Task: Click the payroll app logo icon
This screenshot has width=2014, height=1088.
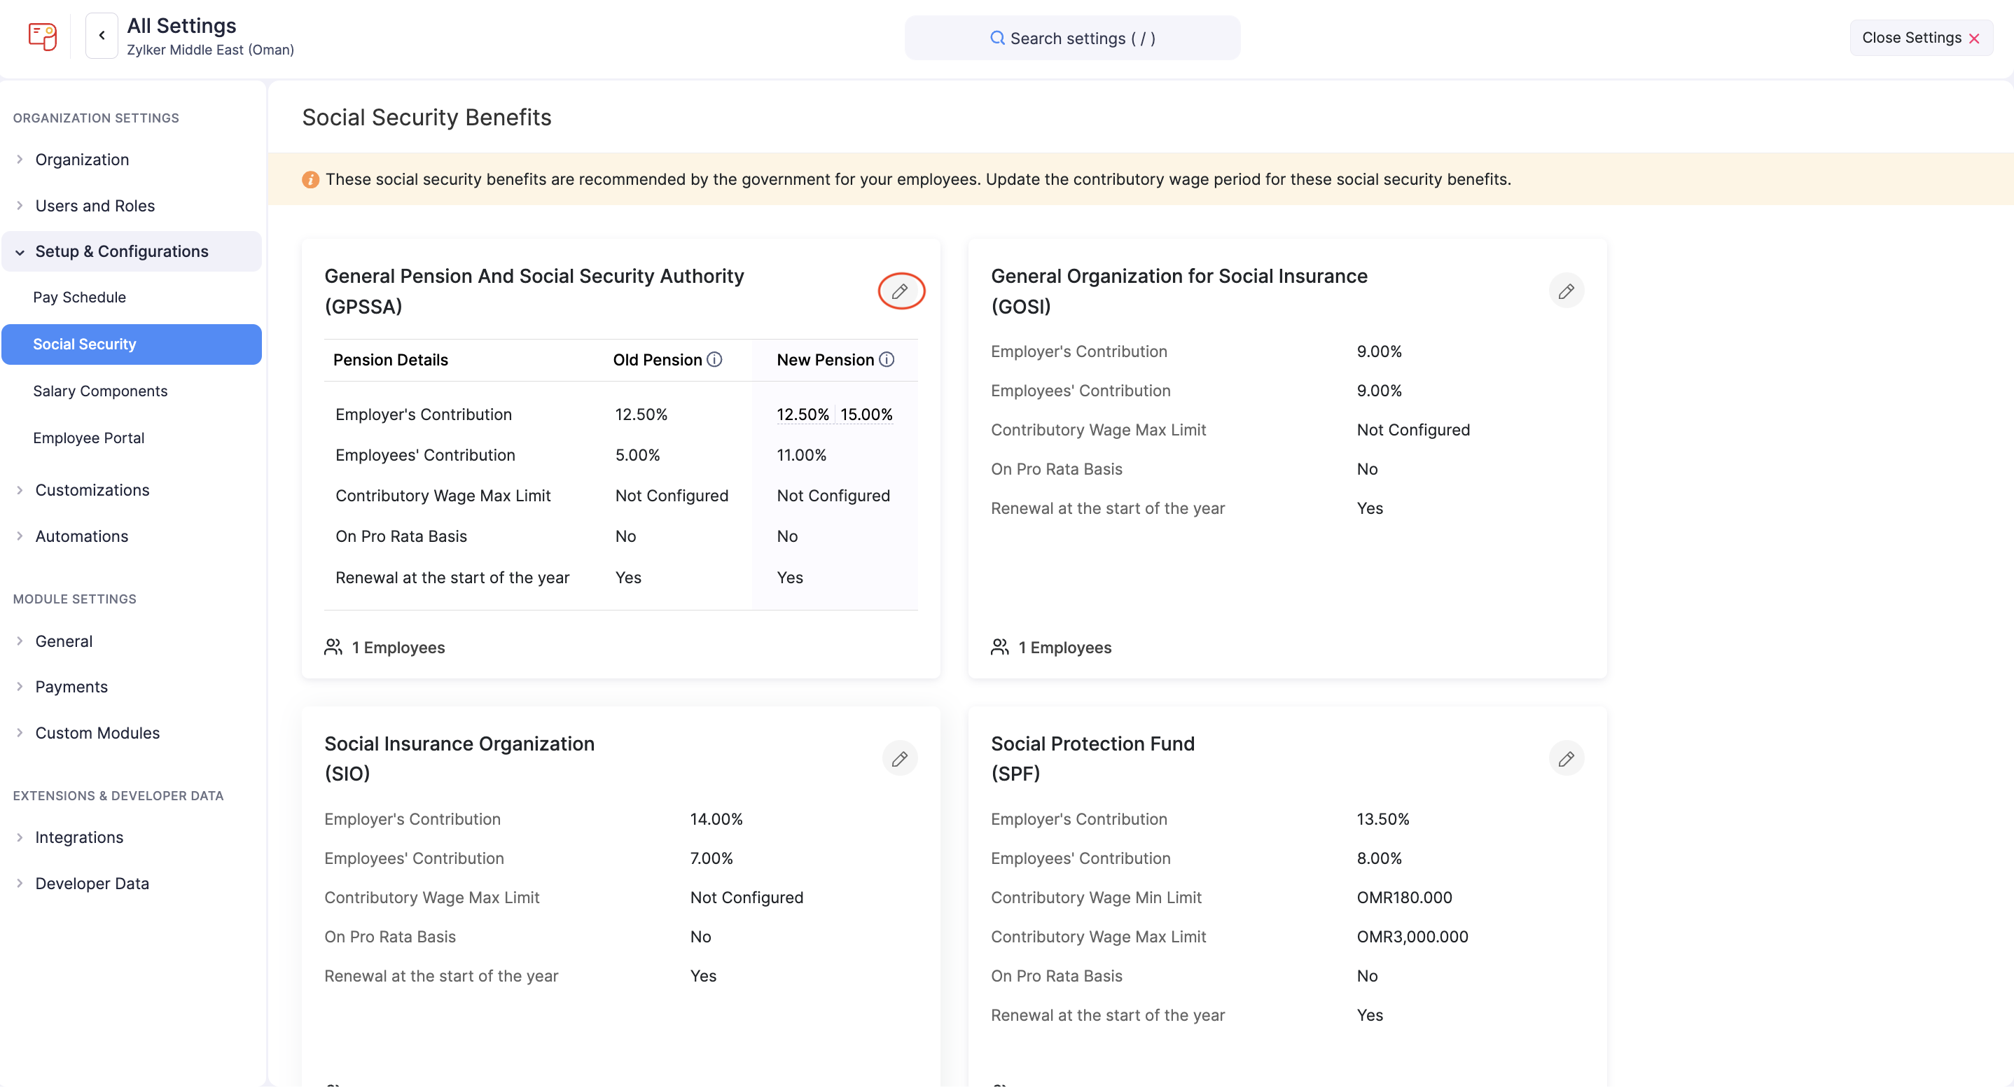Action: pos(42,36)
